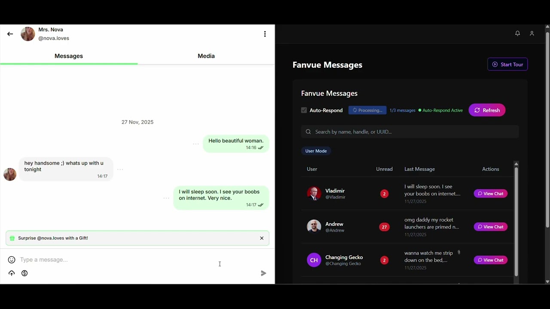Open the emoji picker smiley icon
550x309 pixels.
(12, 260)
